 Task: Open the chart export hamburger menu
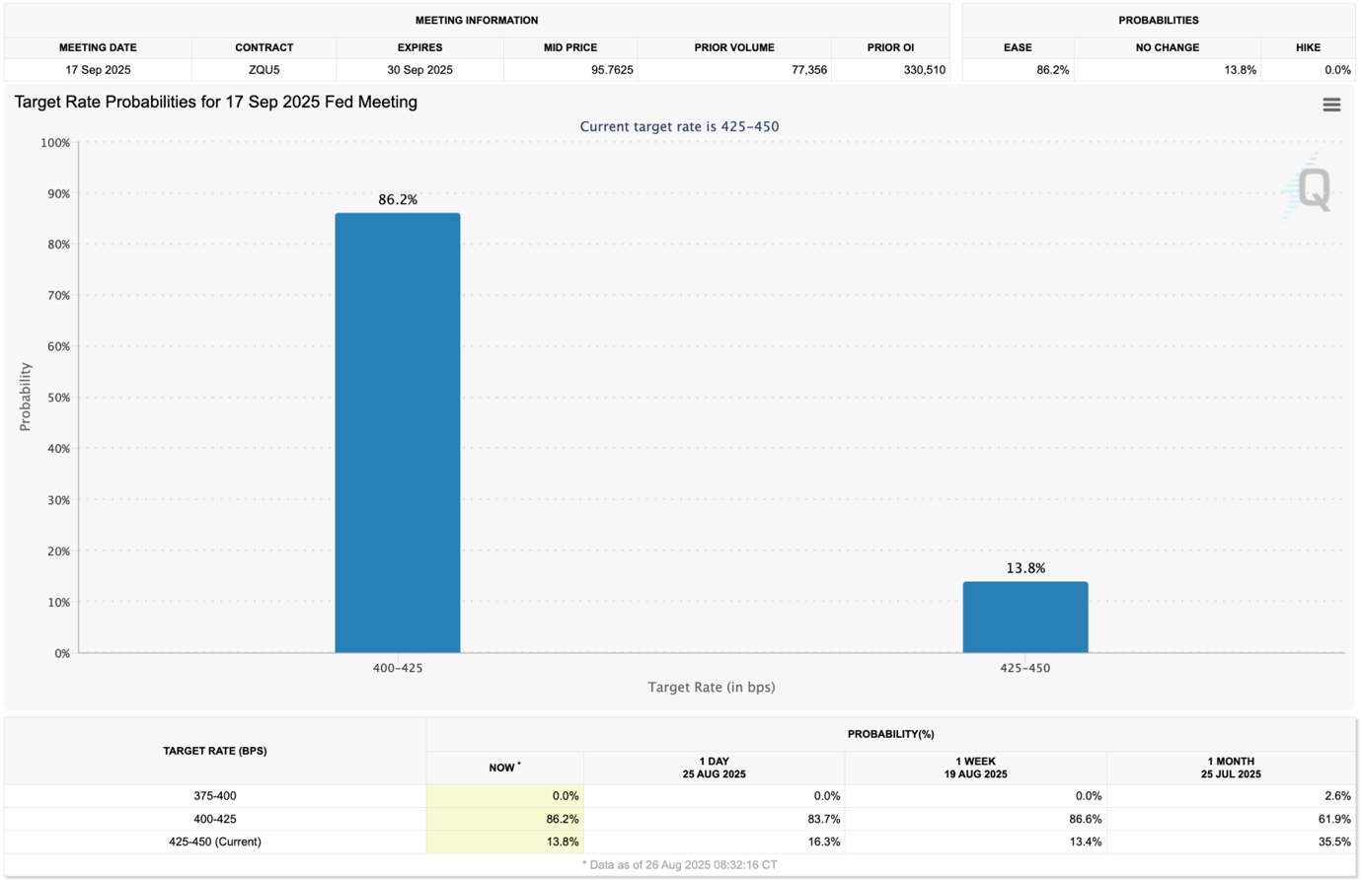pos(1331,104)
